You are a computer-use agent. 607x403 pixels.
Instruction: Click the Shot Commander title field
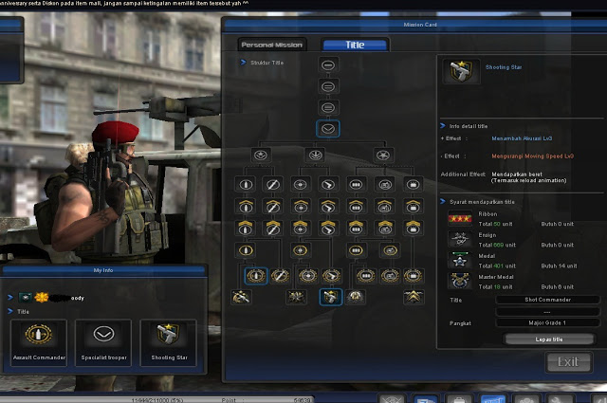coord(548,300)
